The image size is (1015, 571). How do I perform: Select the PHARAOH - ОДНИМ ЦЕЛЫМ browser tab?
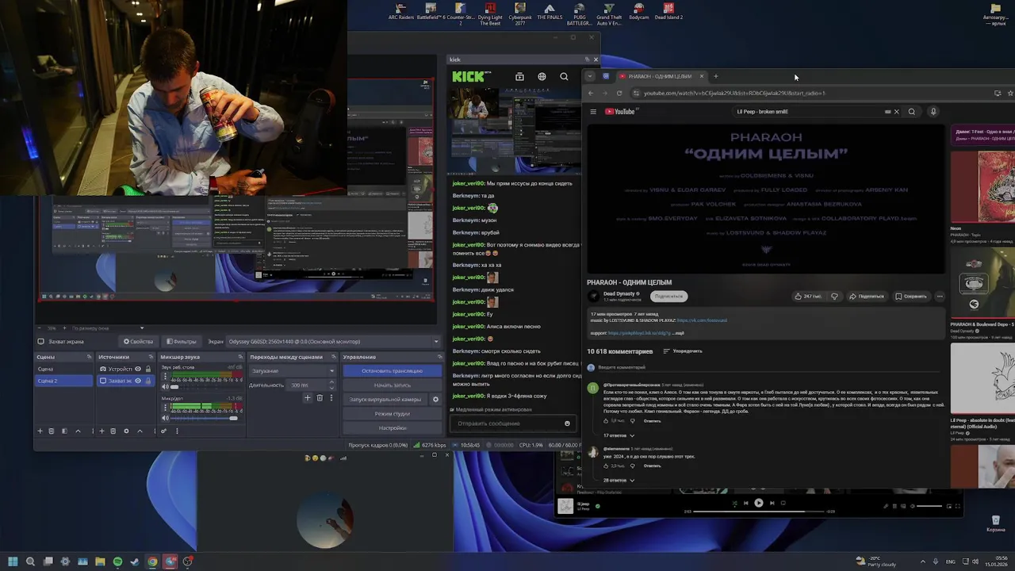pos(661,76)
